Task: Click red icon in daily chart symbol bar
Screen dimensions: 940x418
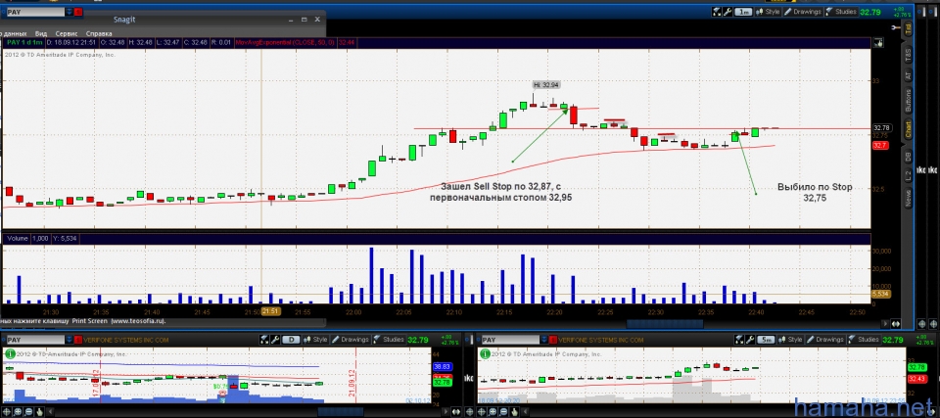Action: 78,340
